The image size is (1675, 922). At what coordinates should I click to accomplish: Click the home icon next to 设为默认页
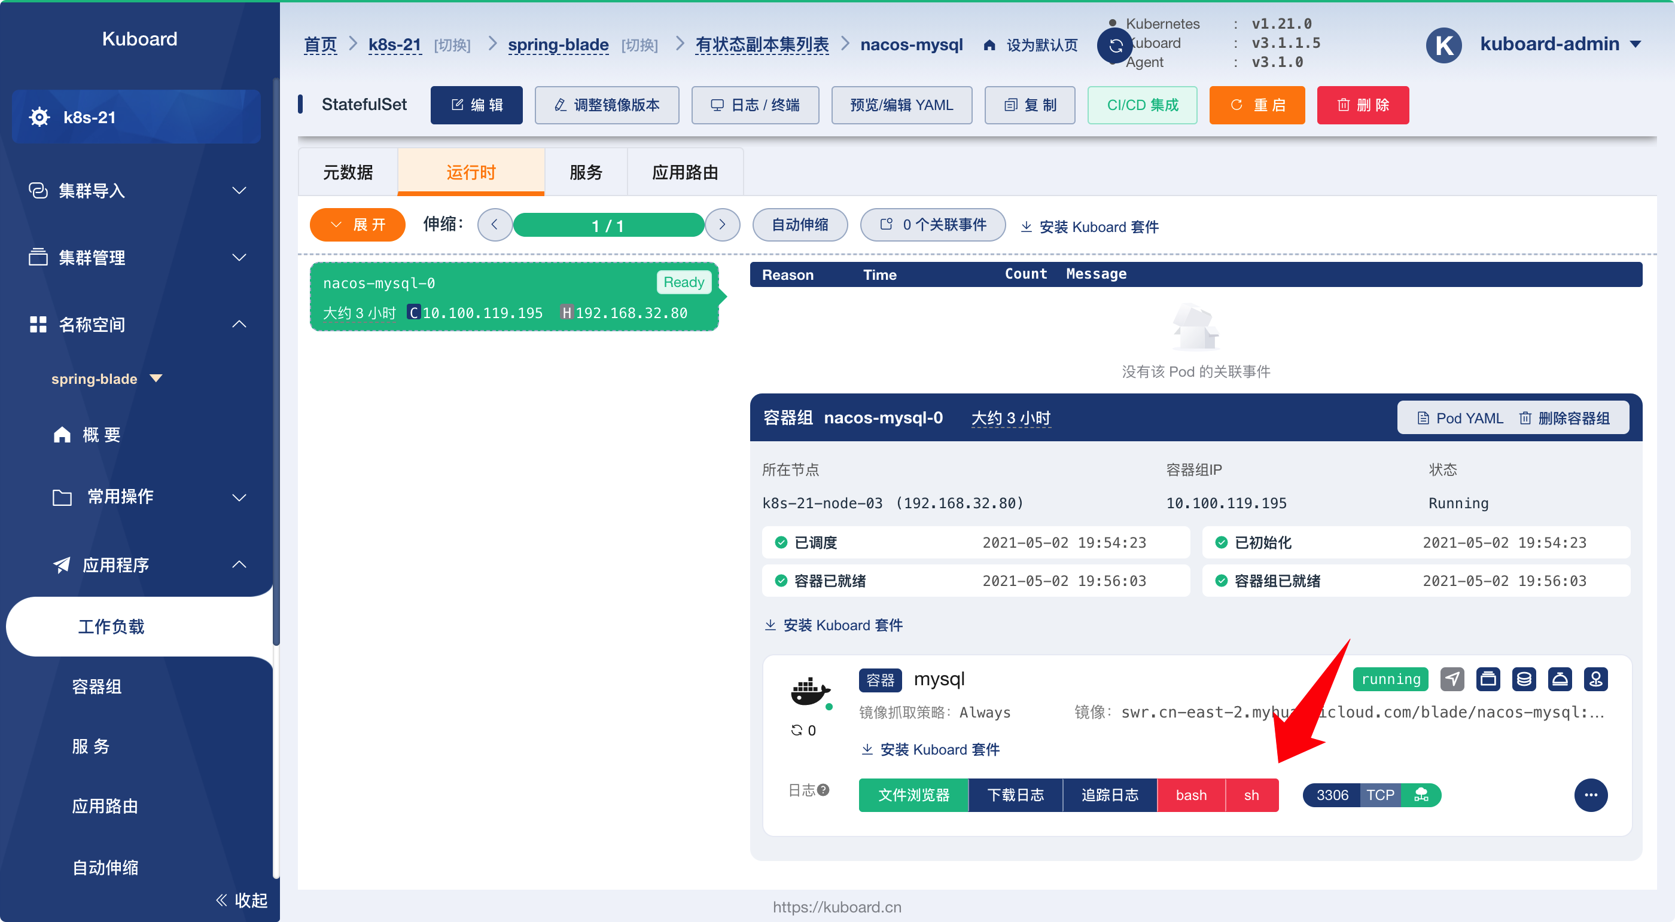[x=989, y=45]
